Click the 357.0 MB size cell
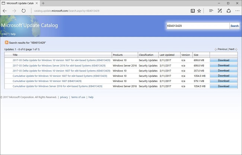 tap(199, 71)
